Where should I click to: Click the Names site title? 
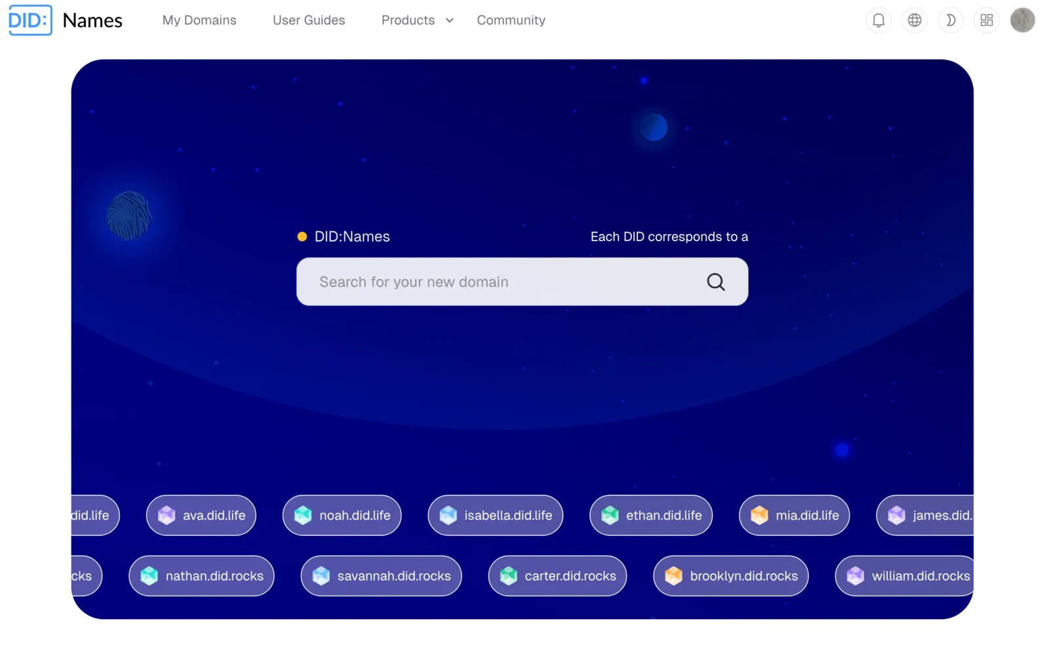click(92, 20)
